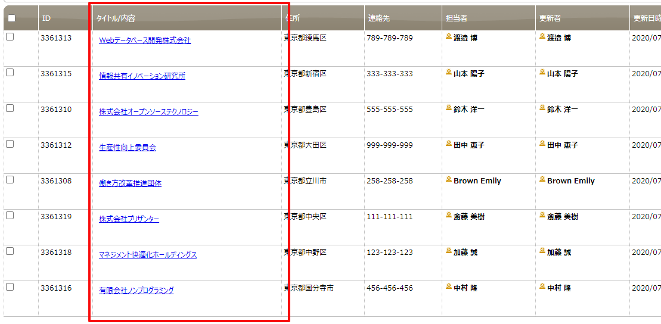Click the user icon next to 更新者 中村 隆
This screenshot has height=324, width=661.
(542, 287)
